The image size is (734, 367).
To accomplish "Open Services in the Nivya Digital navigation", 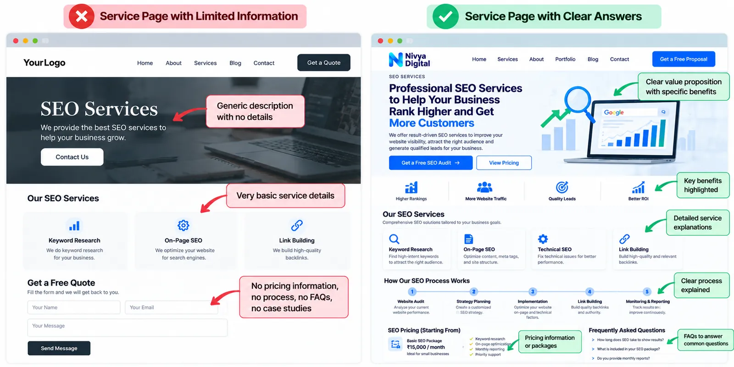I will 507,59.
